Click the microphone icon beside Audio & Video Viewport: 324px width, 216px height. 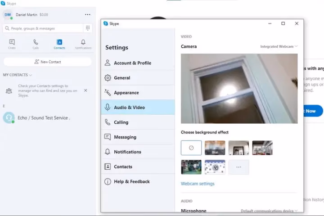108,107
